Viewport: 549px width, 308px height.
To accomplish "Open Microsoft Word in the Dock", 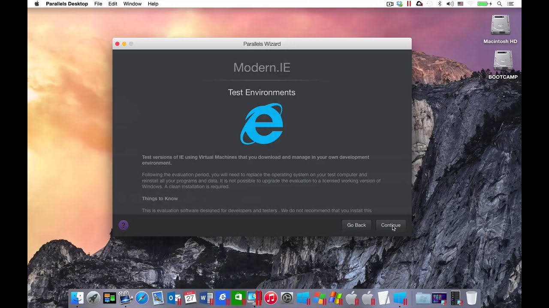I will pyautogui.click(x=206, y=298).
